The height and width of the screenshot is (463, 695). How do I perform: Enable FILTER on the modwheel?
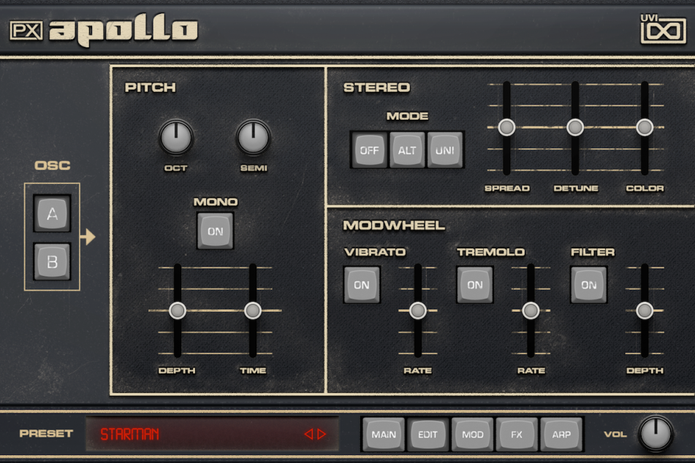click(x=588, y=284)
